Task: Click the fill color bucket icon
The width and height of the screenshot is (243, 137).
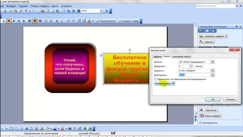Action: click(47, 129)
